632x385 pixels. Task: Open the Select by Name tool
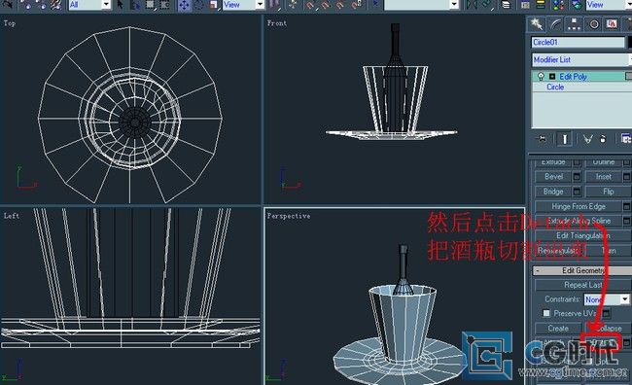(x=136, y=5)
